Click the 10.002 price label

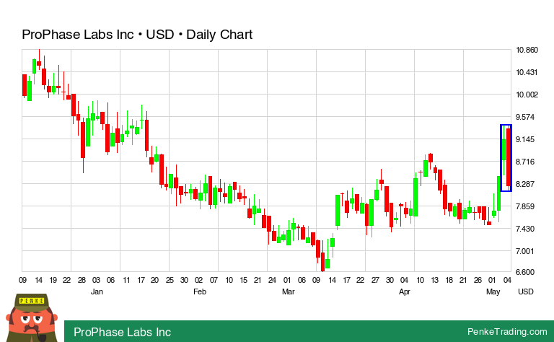pyautogui.click(x=527, y=95)
